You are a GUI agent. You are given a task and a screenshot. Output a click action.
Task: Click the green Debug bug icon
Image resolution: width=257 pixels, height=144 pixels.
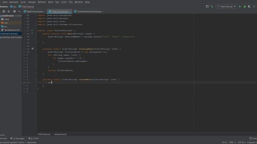click(x=245, y=6)
